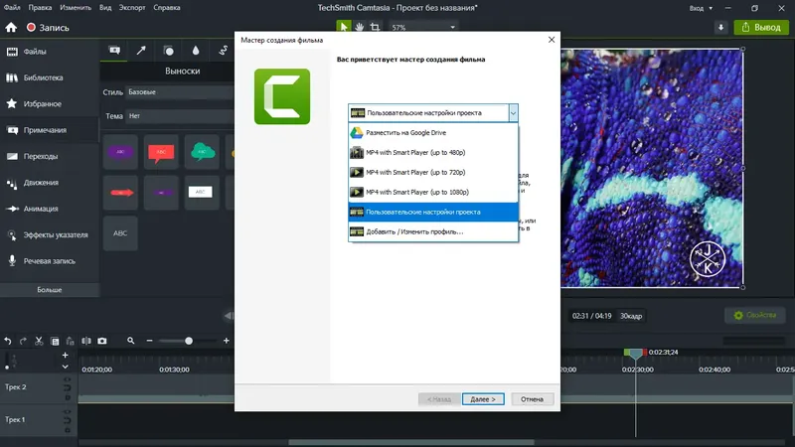Choose the purple oval callout thumbnail
The height and width of the screenshot is (447, 795).
pos(120,152)
